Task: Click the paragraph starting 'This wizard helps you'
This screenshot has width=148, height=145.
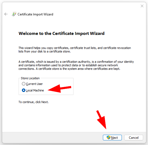Action: (x=75, y=50)
